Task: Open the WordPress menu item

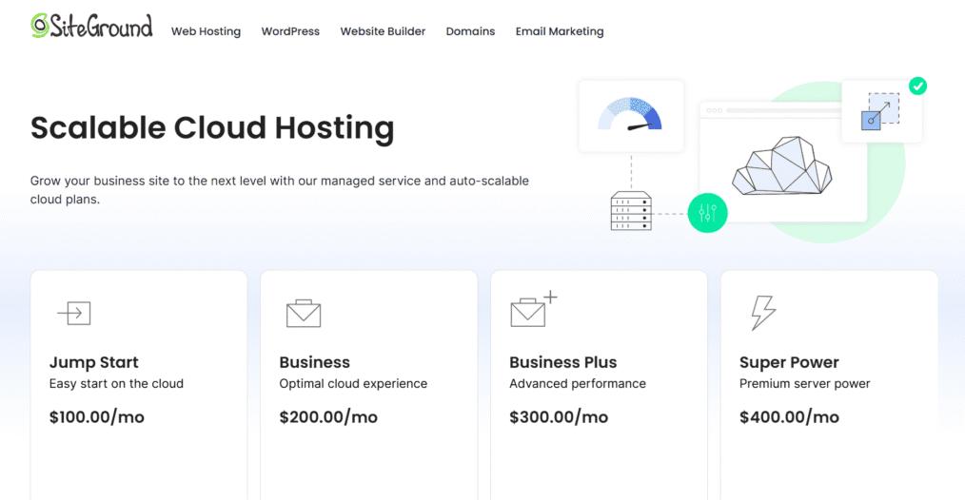Action: (290, 31)
